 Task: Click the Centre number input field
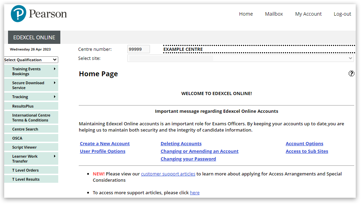tap(138, 49)
